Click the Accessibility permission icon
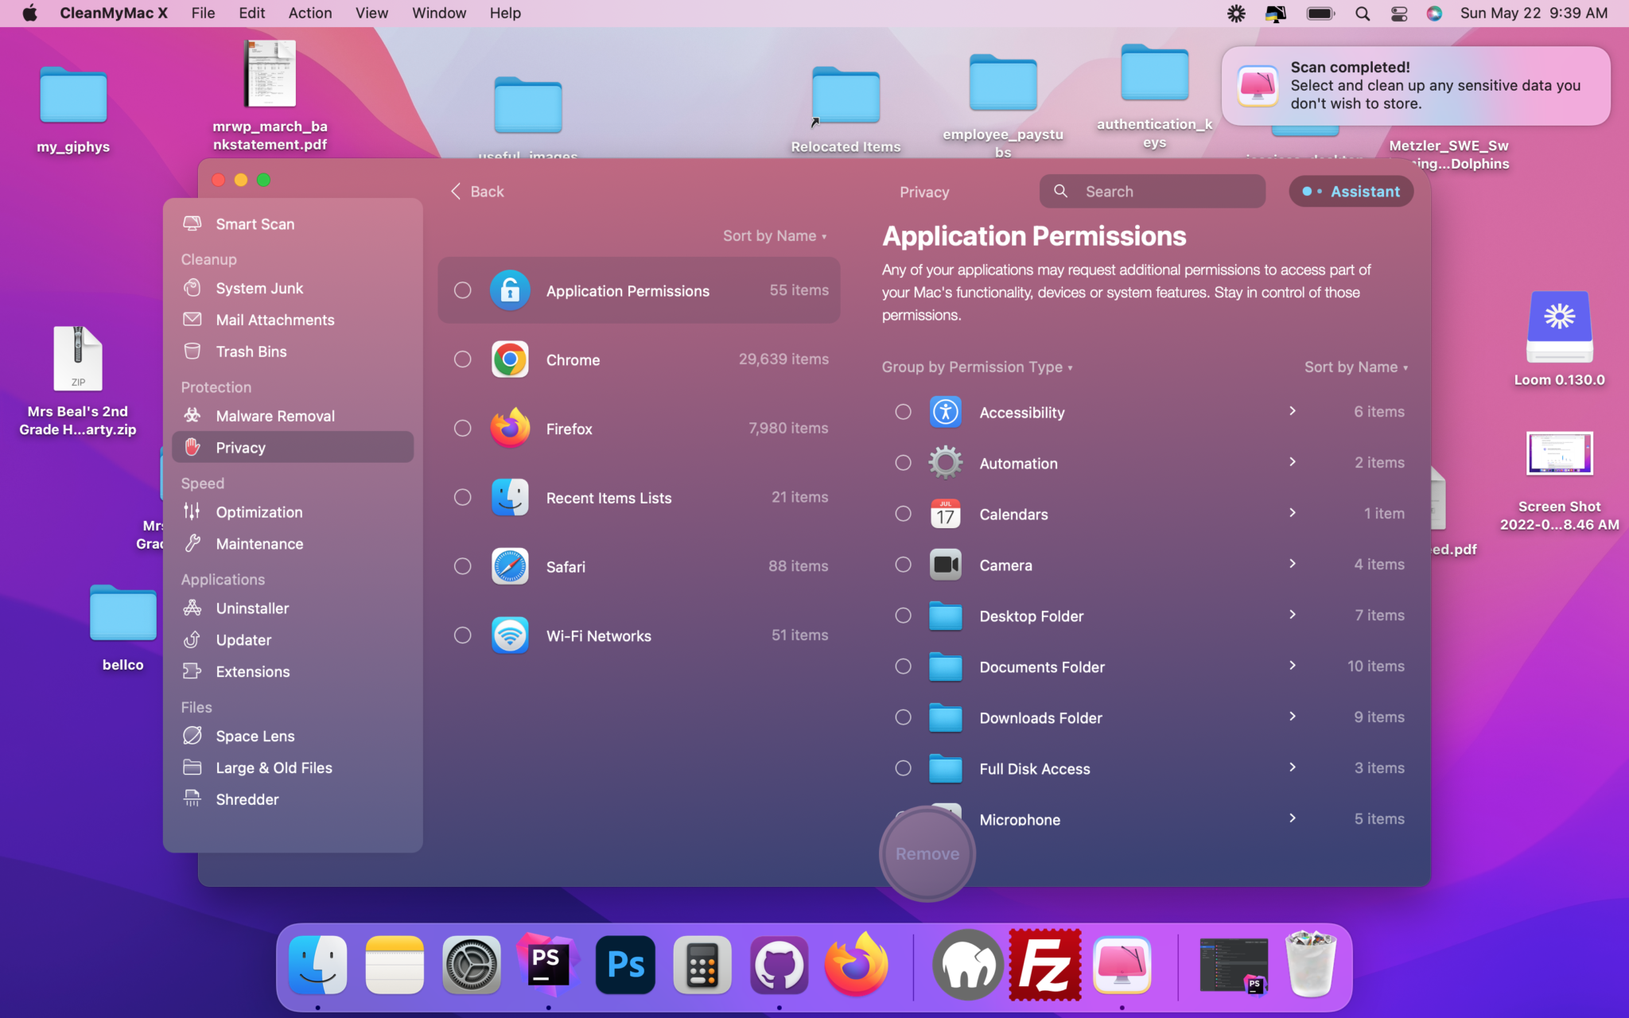The image size is (1629, 1018). click(x=946, y=412)
